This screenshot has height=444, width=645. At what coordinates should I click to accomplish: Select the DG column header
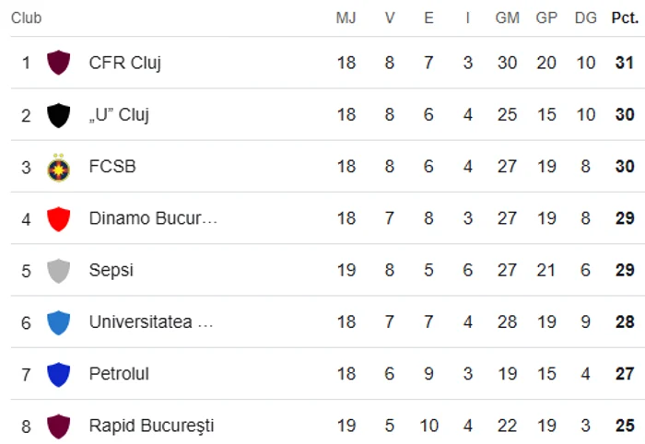[585, 18]
